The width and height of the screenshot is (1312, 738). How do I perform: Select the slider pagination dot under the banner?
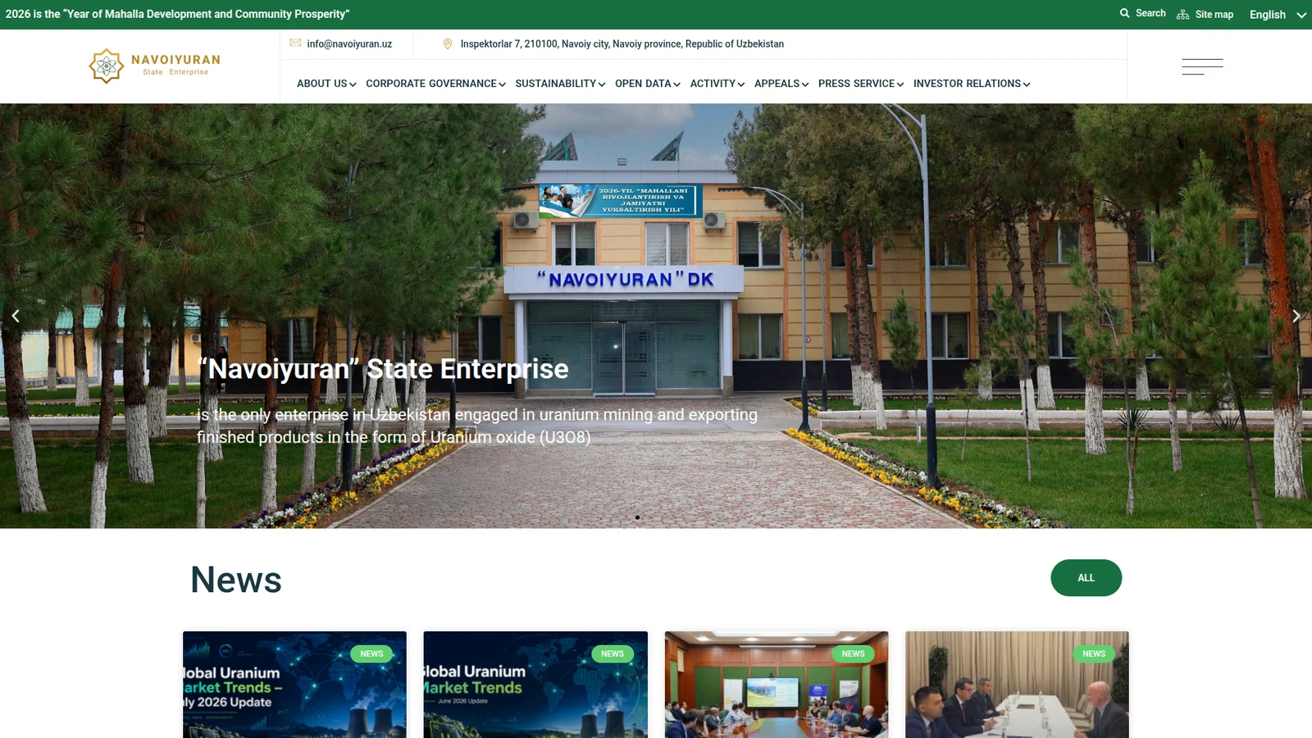coord(637,517)
